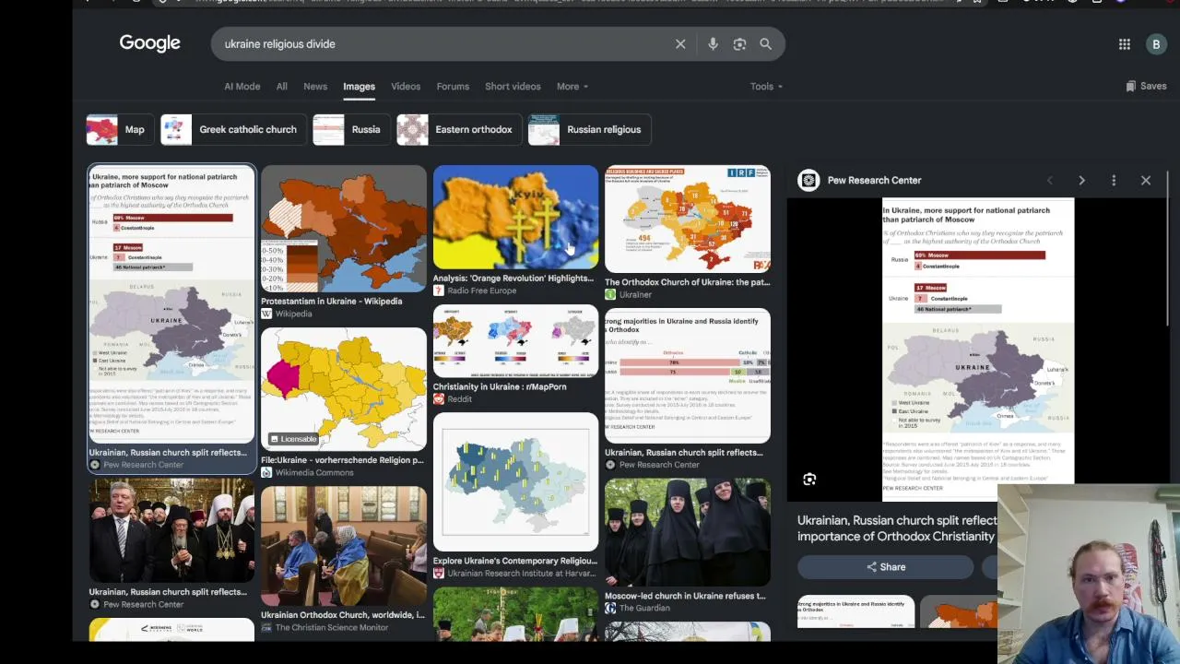Switch to the News tab

(x=315, y=87)
